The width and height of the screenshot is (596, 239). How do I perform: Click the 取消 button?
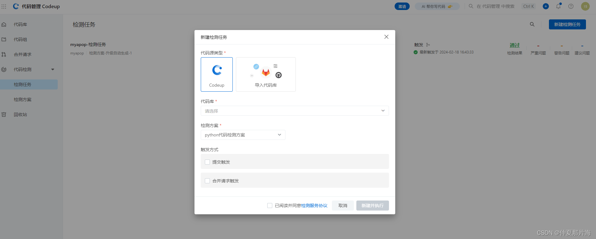[x=343, y=206]
